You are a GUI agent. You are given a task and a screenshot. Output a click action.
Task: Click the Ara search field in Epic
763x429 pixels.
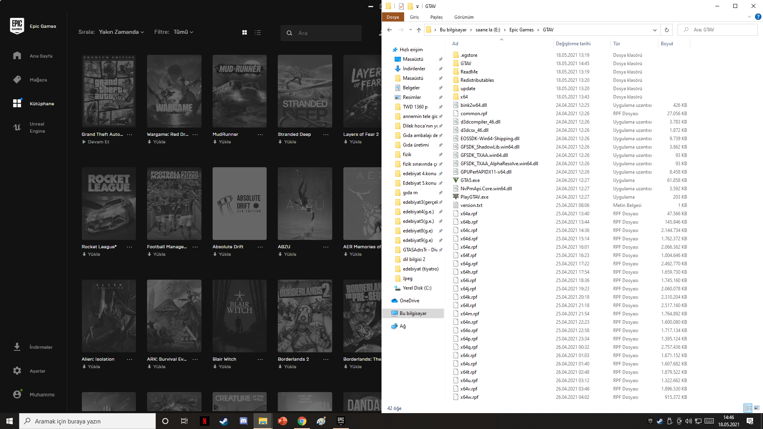[x=321, y=33]
